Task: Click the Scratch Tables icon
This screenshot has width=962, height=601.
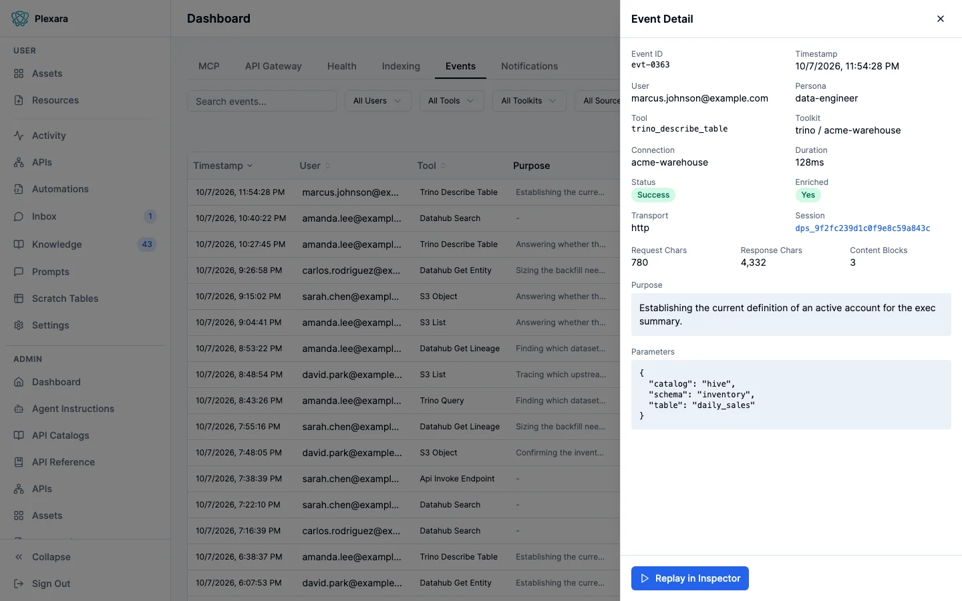Action: pos(19,298)
